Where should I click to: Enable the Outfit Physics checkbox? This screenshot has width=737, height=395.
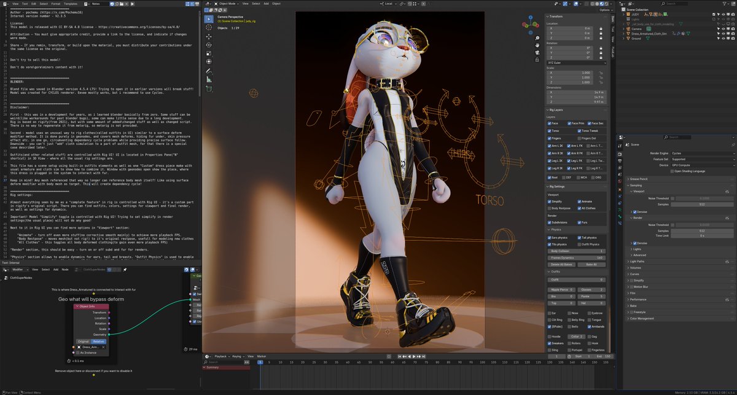tap(579, 244)
